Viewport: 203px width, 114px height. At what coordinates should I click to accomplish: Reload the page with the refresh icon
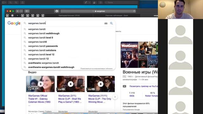pos(134,11)
